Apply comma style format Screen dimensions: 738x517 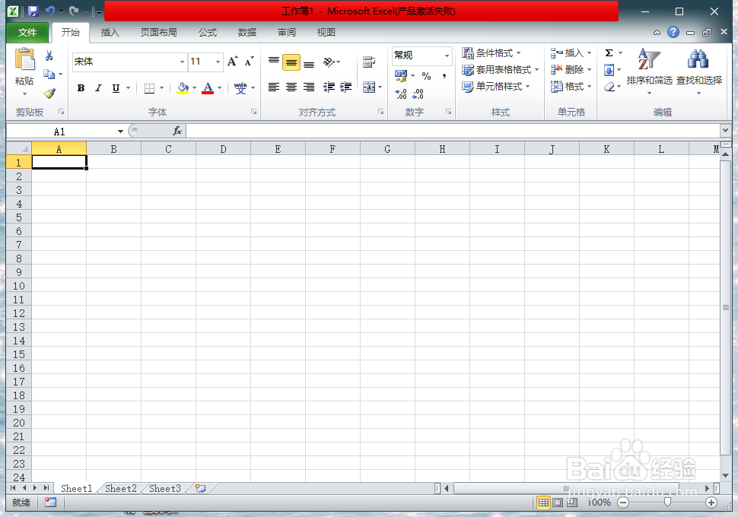(444, 76)
